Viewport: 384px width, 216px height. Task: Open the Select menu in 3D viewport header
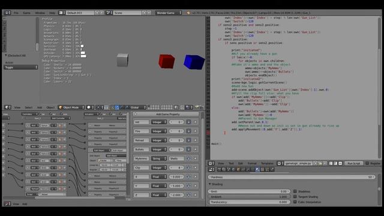tap(28, 107)
